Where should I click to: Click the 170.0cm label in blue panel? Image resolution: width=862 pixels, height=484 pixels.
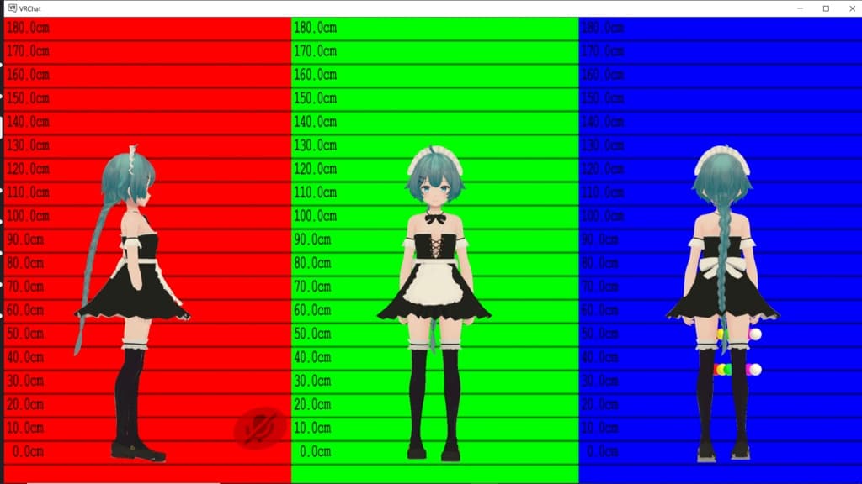click(x=603, y=51)
